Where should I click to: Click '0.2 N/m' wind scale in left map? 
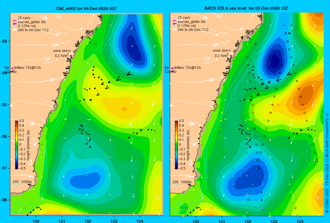coord(62,55)
